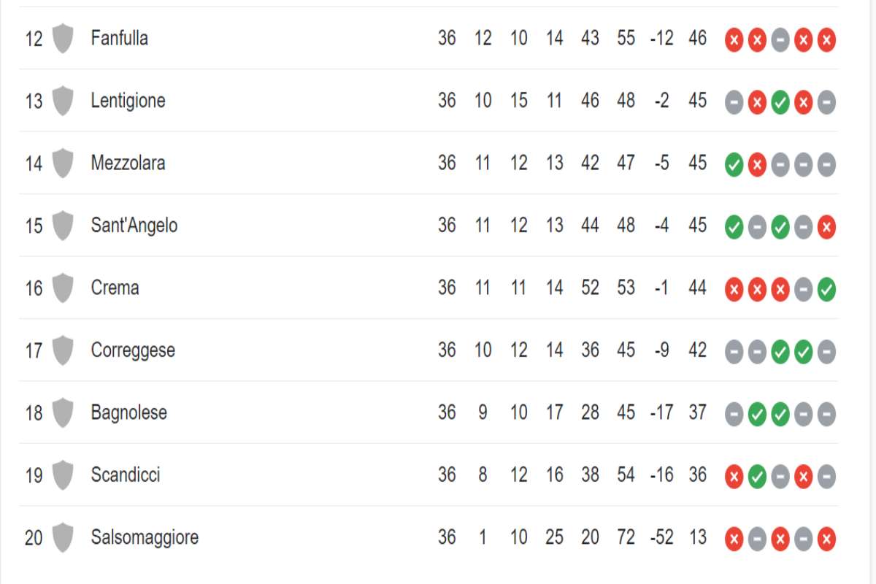This screenshot has height=584, width=876.
Task: Click Fanfulla's grey draw form icon
Action: pyautogui.click(x=780, y=40)
